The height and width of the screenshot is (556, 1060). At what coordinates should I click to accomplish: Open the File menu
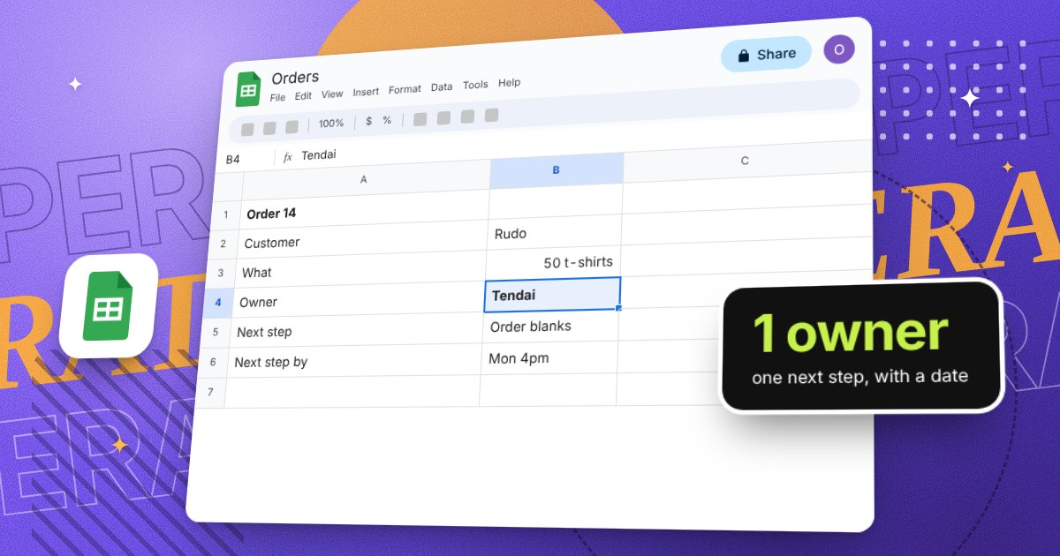tap(277, 97)
